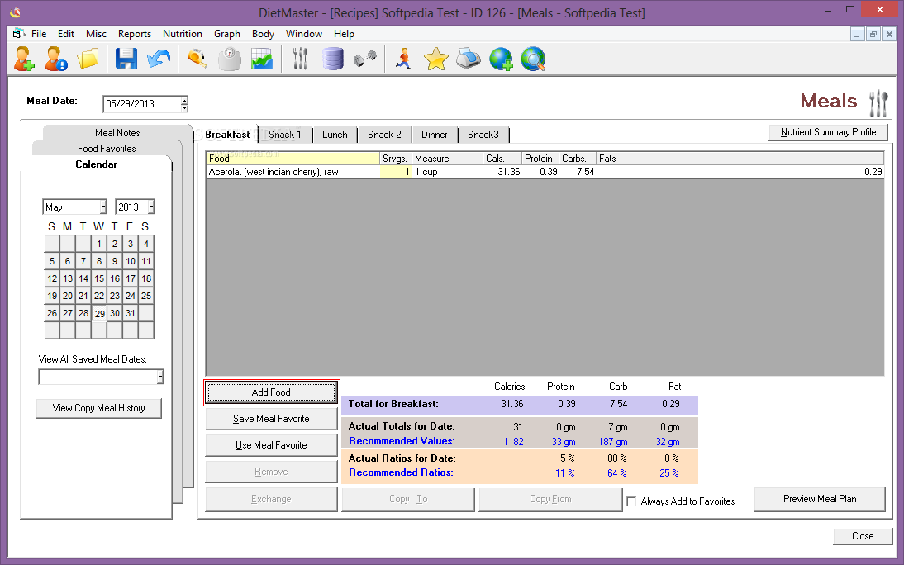Open the Nutrition menu
Viewport: 904px width, 565px height.
(182, 33)
